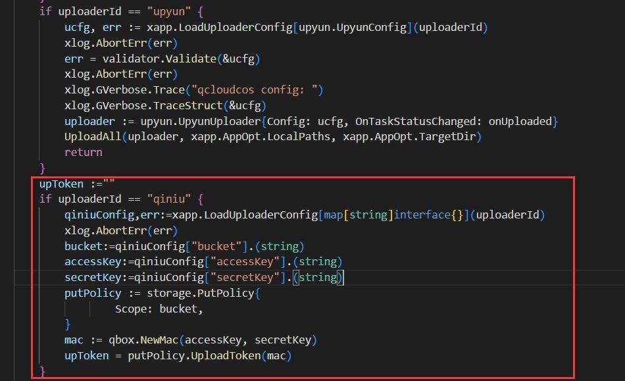Click the "upyun" string literal in the if condition
The width and height of the screenshot is (625, 381).
169,11
